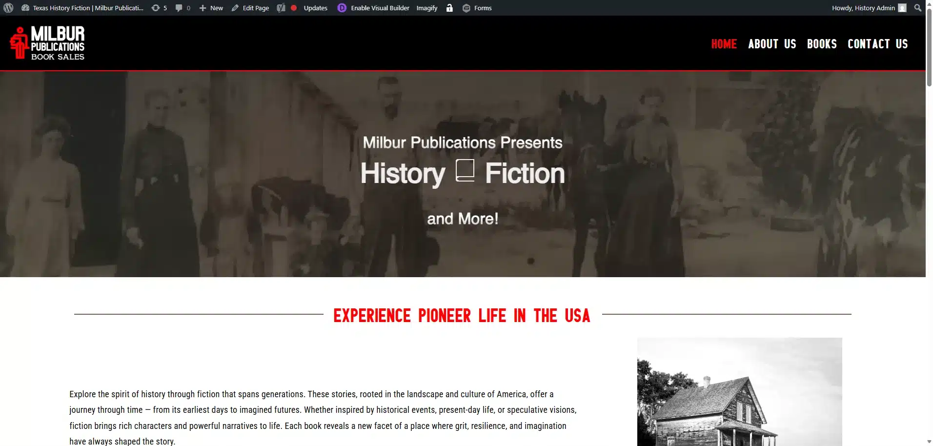
Task: Click the History Admin avatar
Action: 902,8
